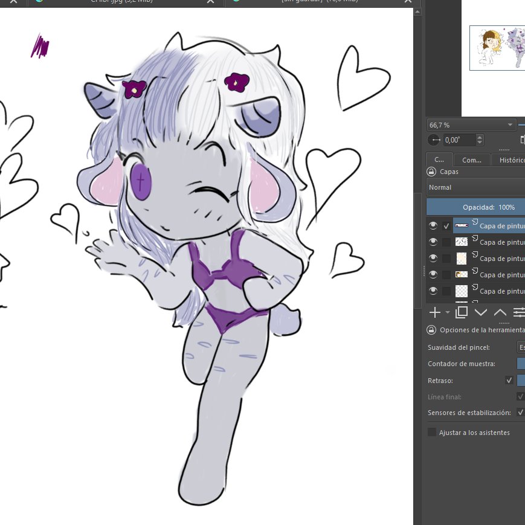Enable Ajustar a los asistentes
The width and height of the screenshot is (525, 525).
click(x=432, y=432)
